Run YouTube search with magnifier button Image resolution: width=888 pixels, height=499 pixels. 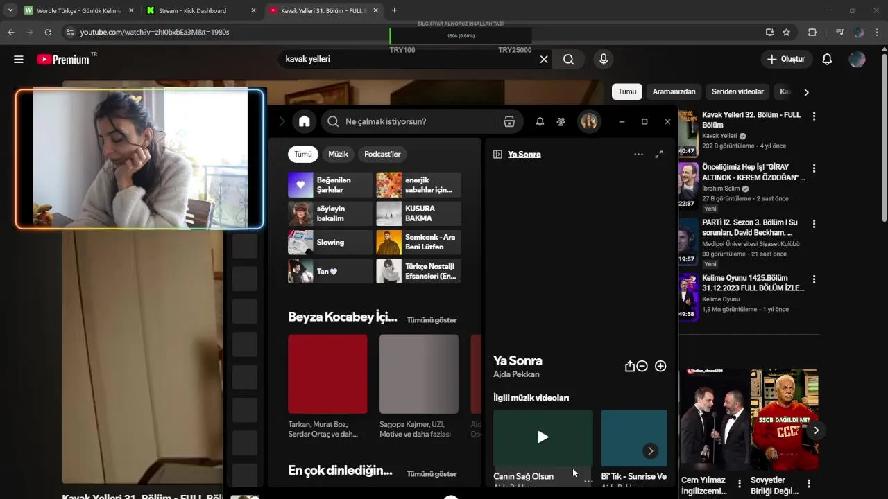(568, 60)
